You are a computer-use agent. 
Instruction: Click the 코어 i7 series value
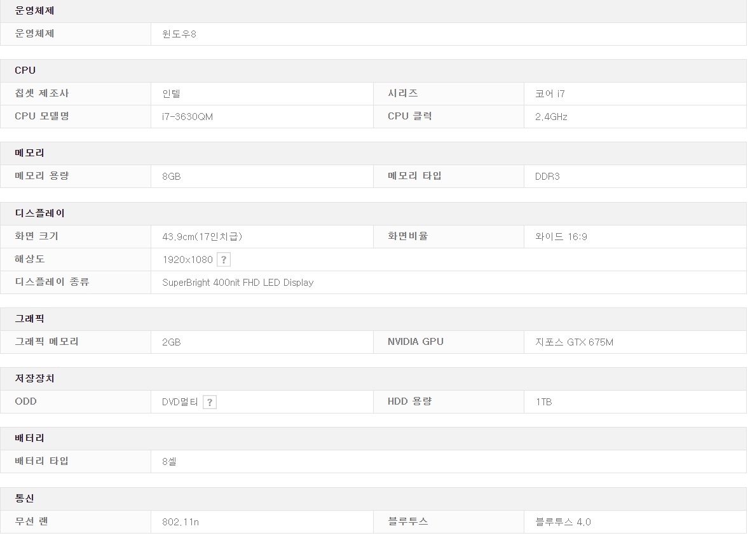pyautogui.click(x=550, y=94)
